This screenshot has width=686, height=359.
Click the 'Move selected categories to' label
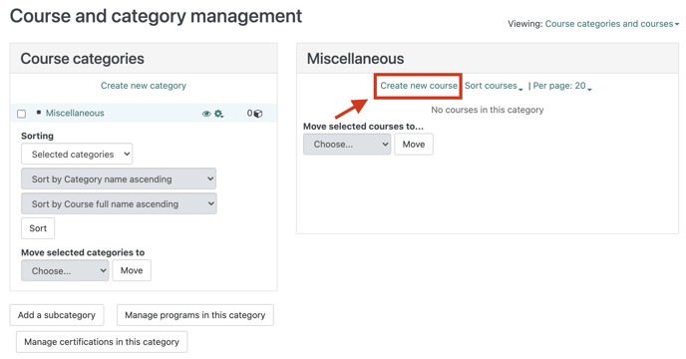(x=83, y=252)
